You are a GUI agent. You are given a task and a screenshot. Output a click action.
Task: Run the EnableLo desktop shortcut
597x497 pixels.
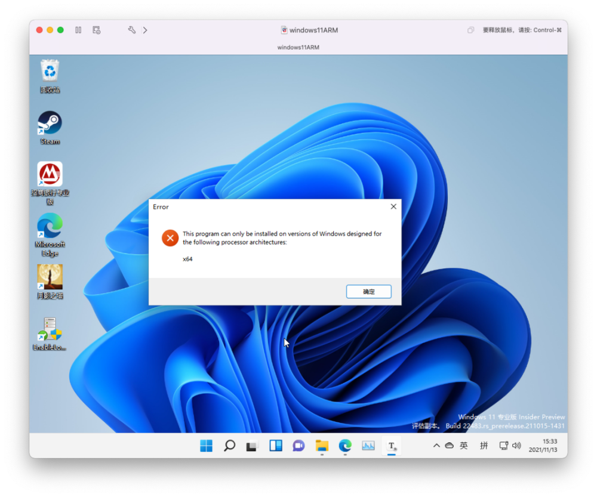pos(50,330)
